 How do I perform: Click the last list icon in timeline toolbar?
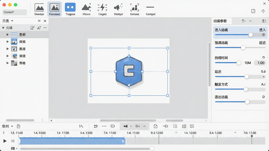(192, 126)
